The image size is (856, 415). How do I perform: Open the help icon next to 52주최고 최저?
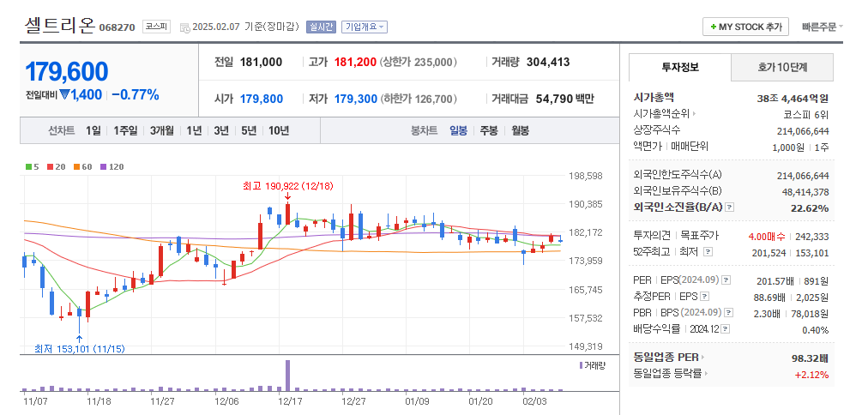point(708,252)
